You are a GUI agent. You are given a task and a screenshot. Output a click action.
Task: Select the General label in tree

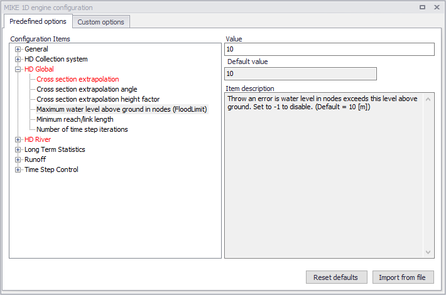(36, 49)
